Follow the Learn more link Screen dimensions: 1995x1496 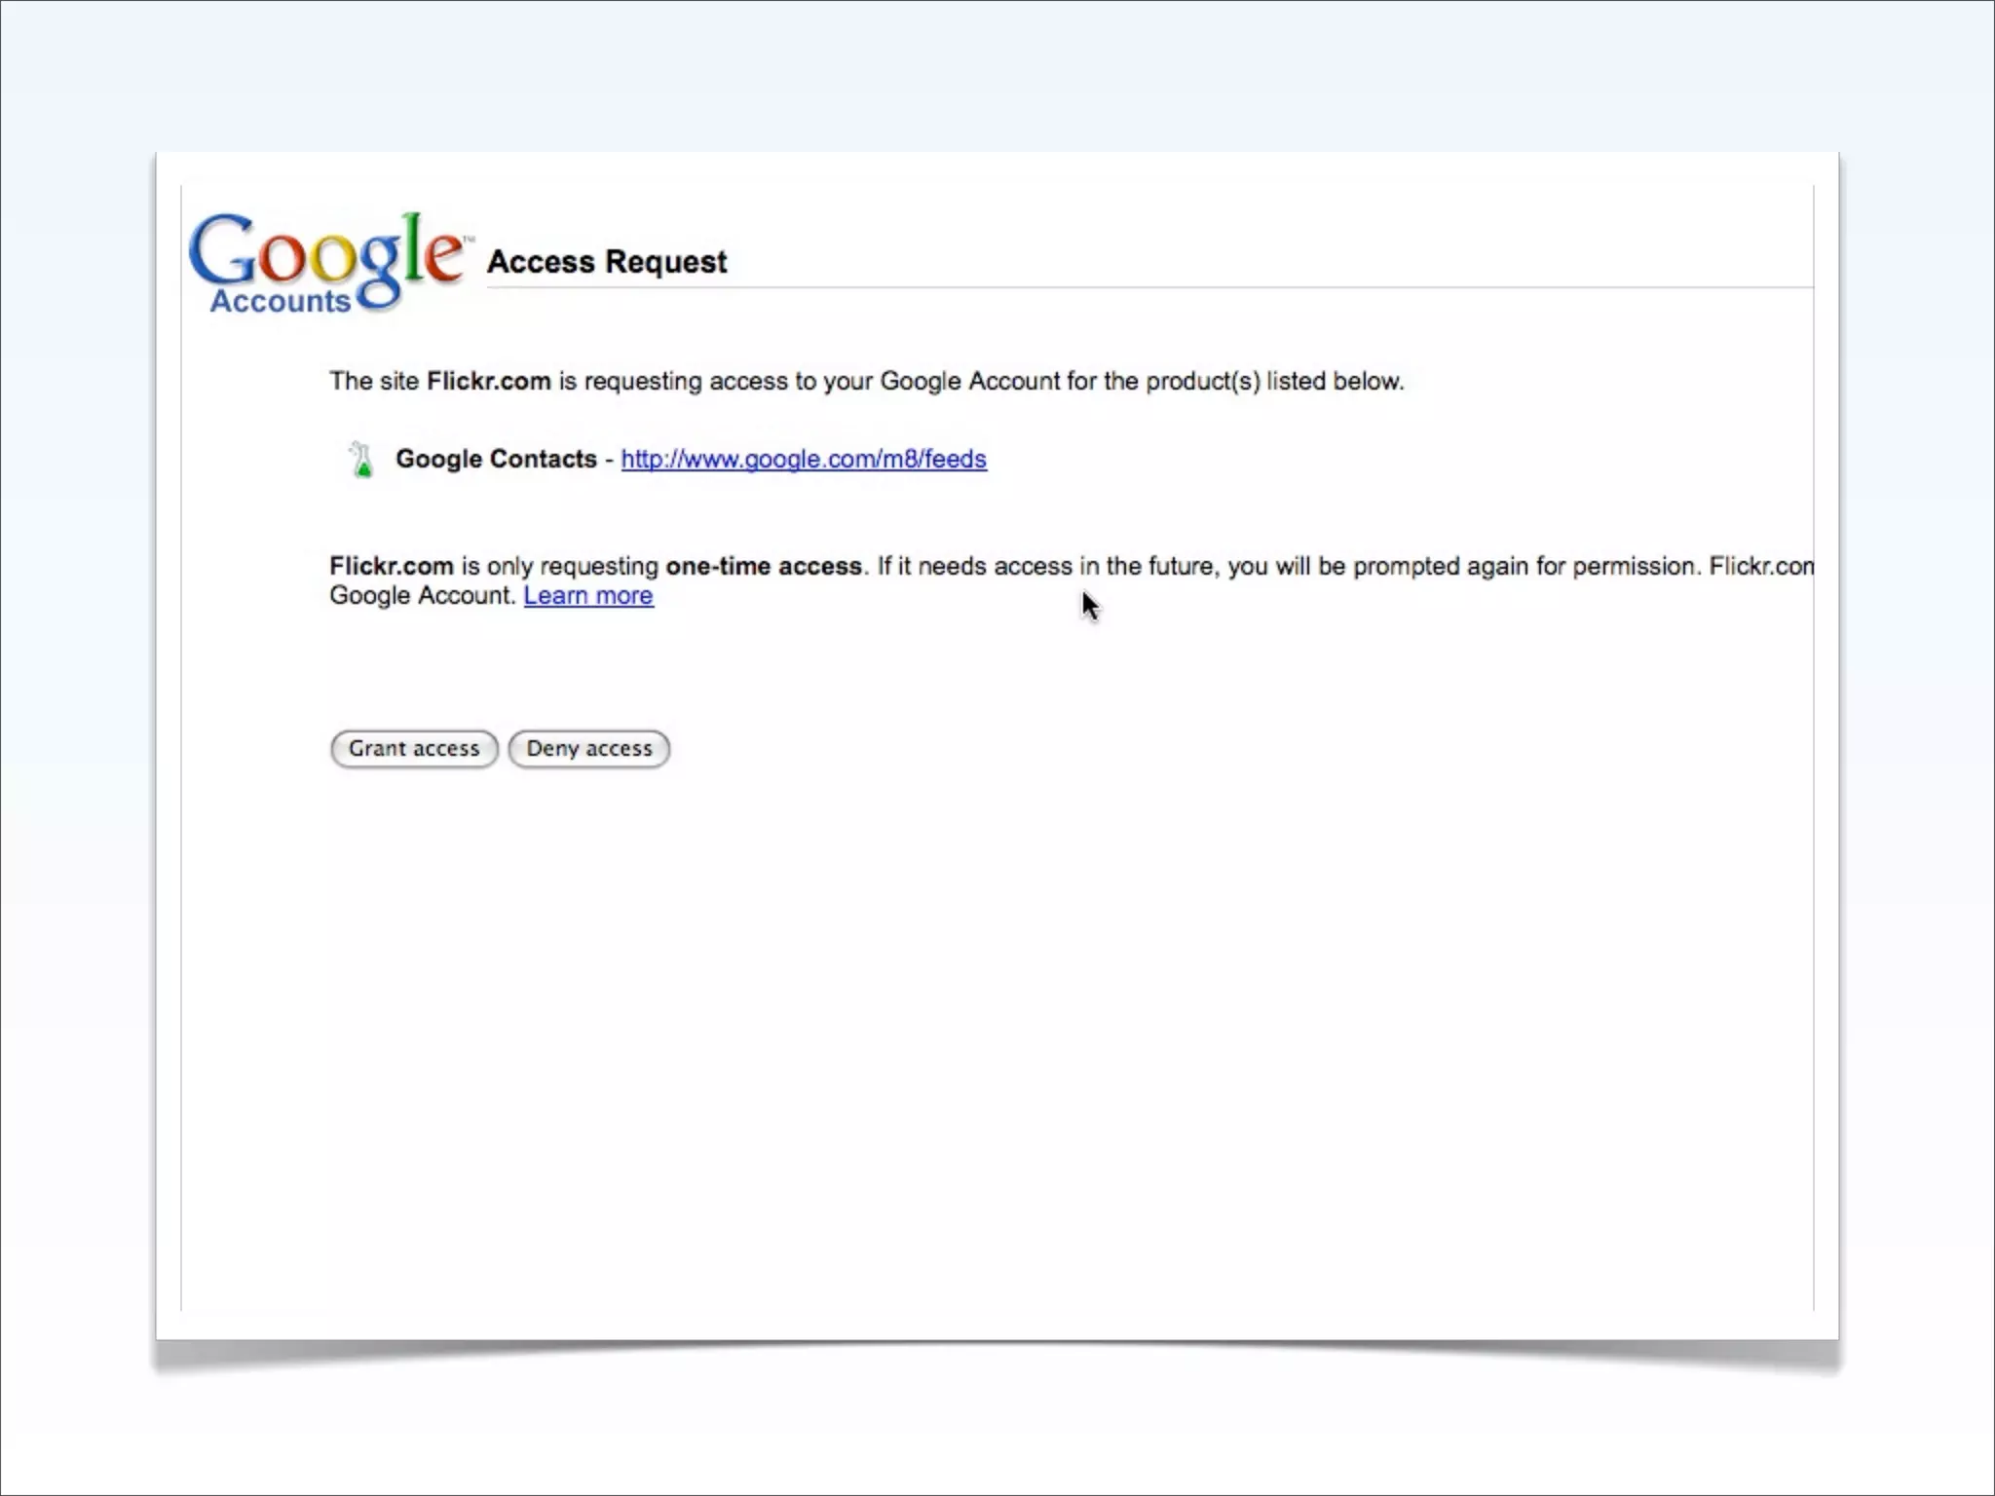[588, 595]
